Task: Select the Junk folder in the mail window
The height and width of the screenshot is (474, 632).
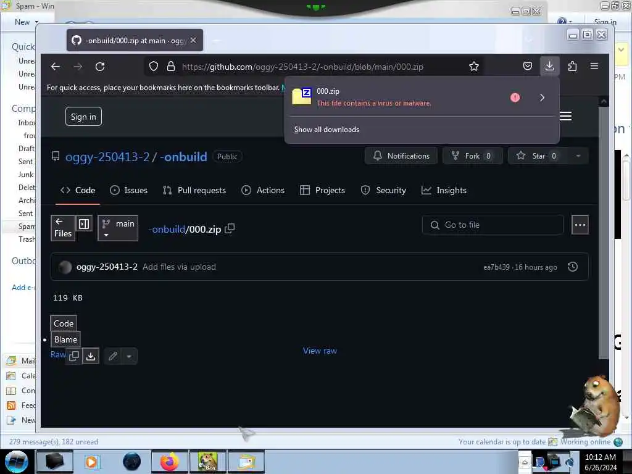Action: [x=25, y=175]
